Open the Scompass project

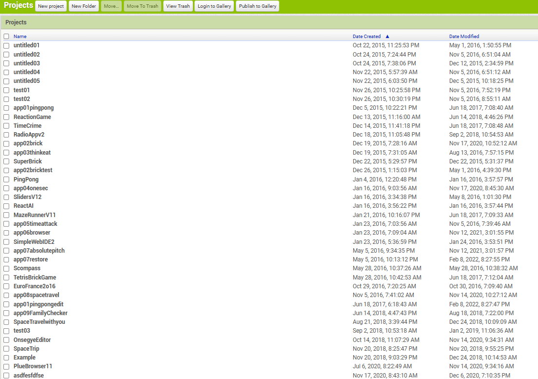pyautogui.click(x=27, y=268)
